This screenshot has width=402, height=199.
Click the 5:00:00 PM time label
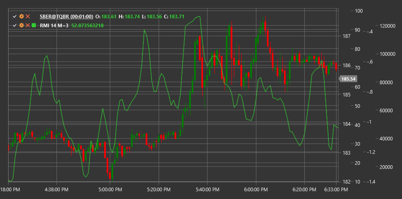tap(110, 190)
